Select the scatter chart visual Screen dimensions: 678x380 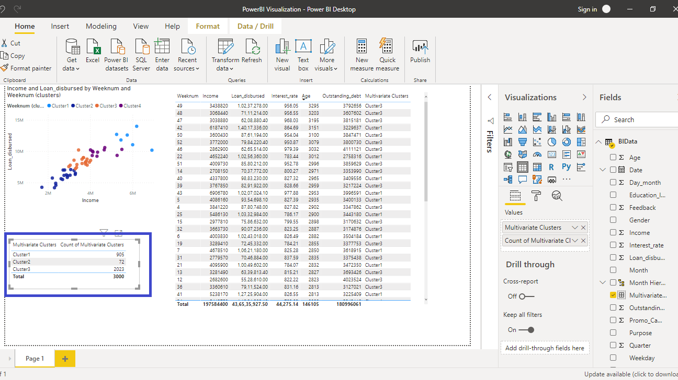(537, 142)
